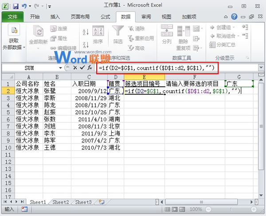
Task: Click the Save icon in quick access toolbar
Action: pos(16,6)
